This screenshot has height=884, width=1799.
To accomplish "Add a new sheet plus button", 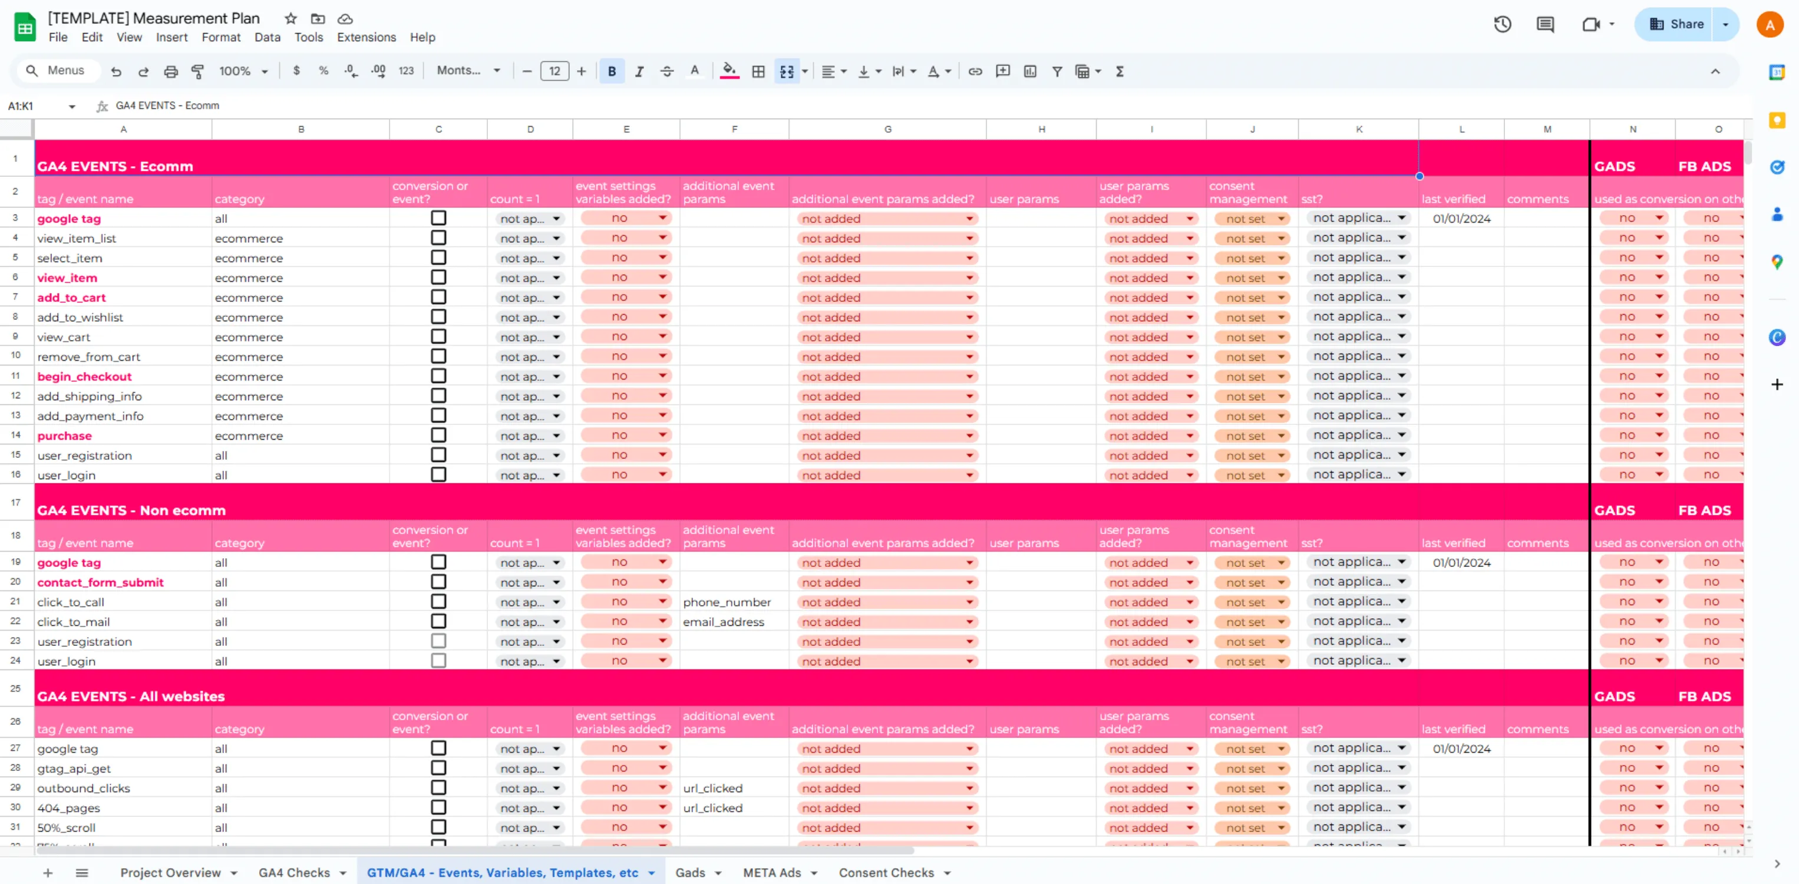I will tap(48, 873).
